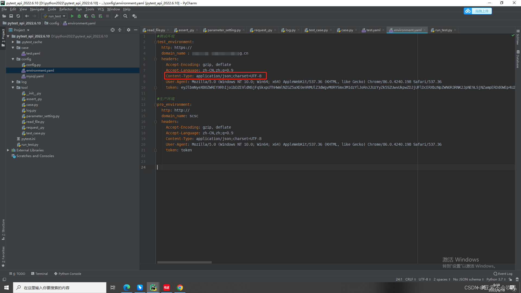Open Chrome from the taskbar
The width and height of the screenshot is (521, 293).
[180, 288]
